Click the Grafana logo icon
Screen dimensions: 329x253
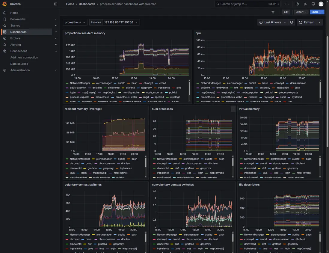(x=4, y=4)
